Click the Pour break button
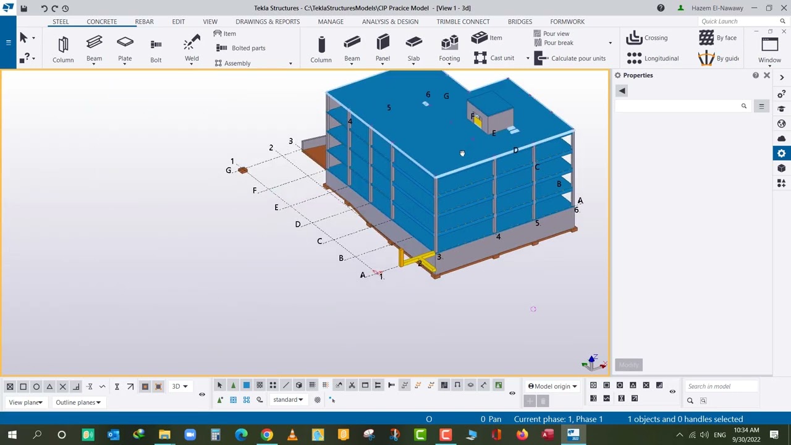 point(554,43)
